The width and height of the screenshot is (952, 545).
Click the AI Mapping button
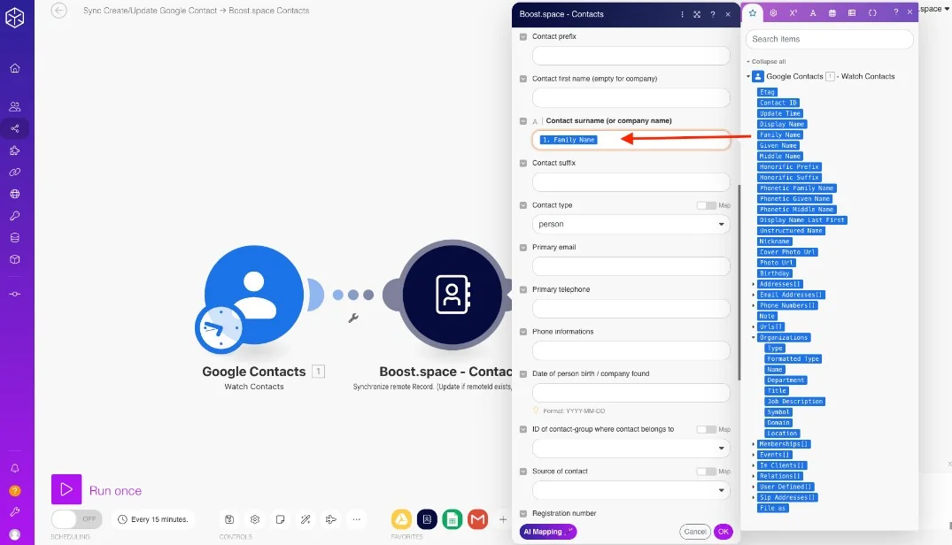(547, 532)
